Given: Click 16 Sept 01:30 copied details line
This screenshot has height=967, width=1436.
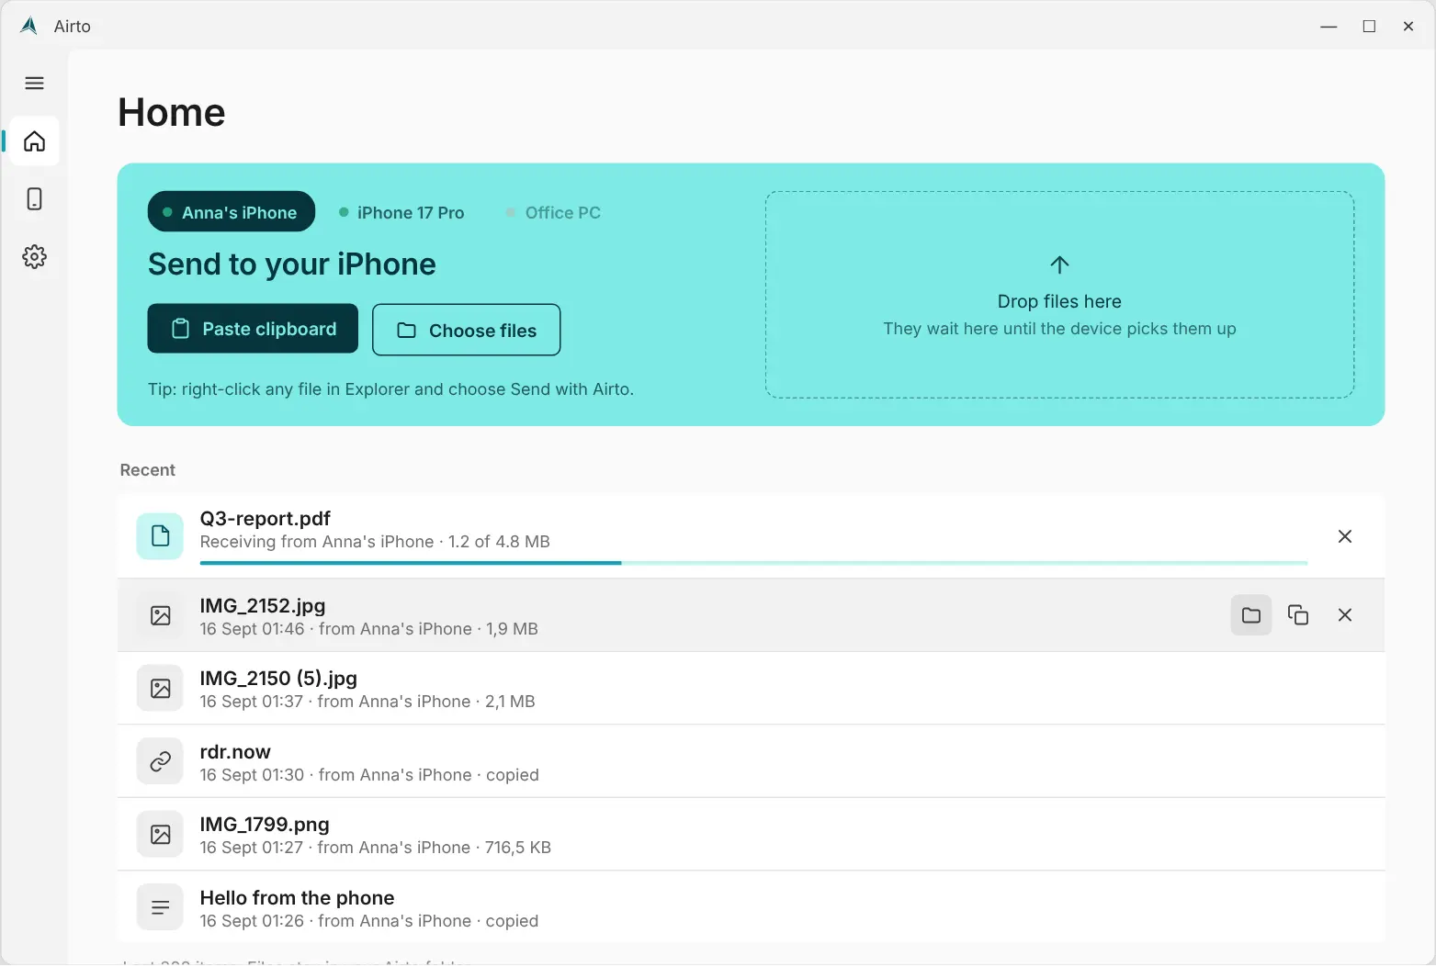Looking at the screenshot, I should [369, 775].
